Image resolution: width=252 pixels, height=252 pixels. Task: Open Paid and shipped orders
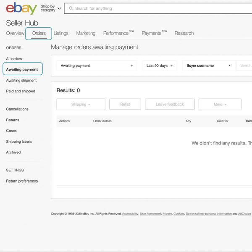(21, 91)
